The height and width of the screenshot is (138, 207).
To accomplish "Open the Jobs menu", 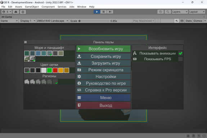I will [72, 6].
